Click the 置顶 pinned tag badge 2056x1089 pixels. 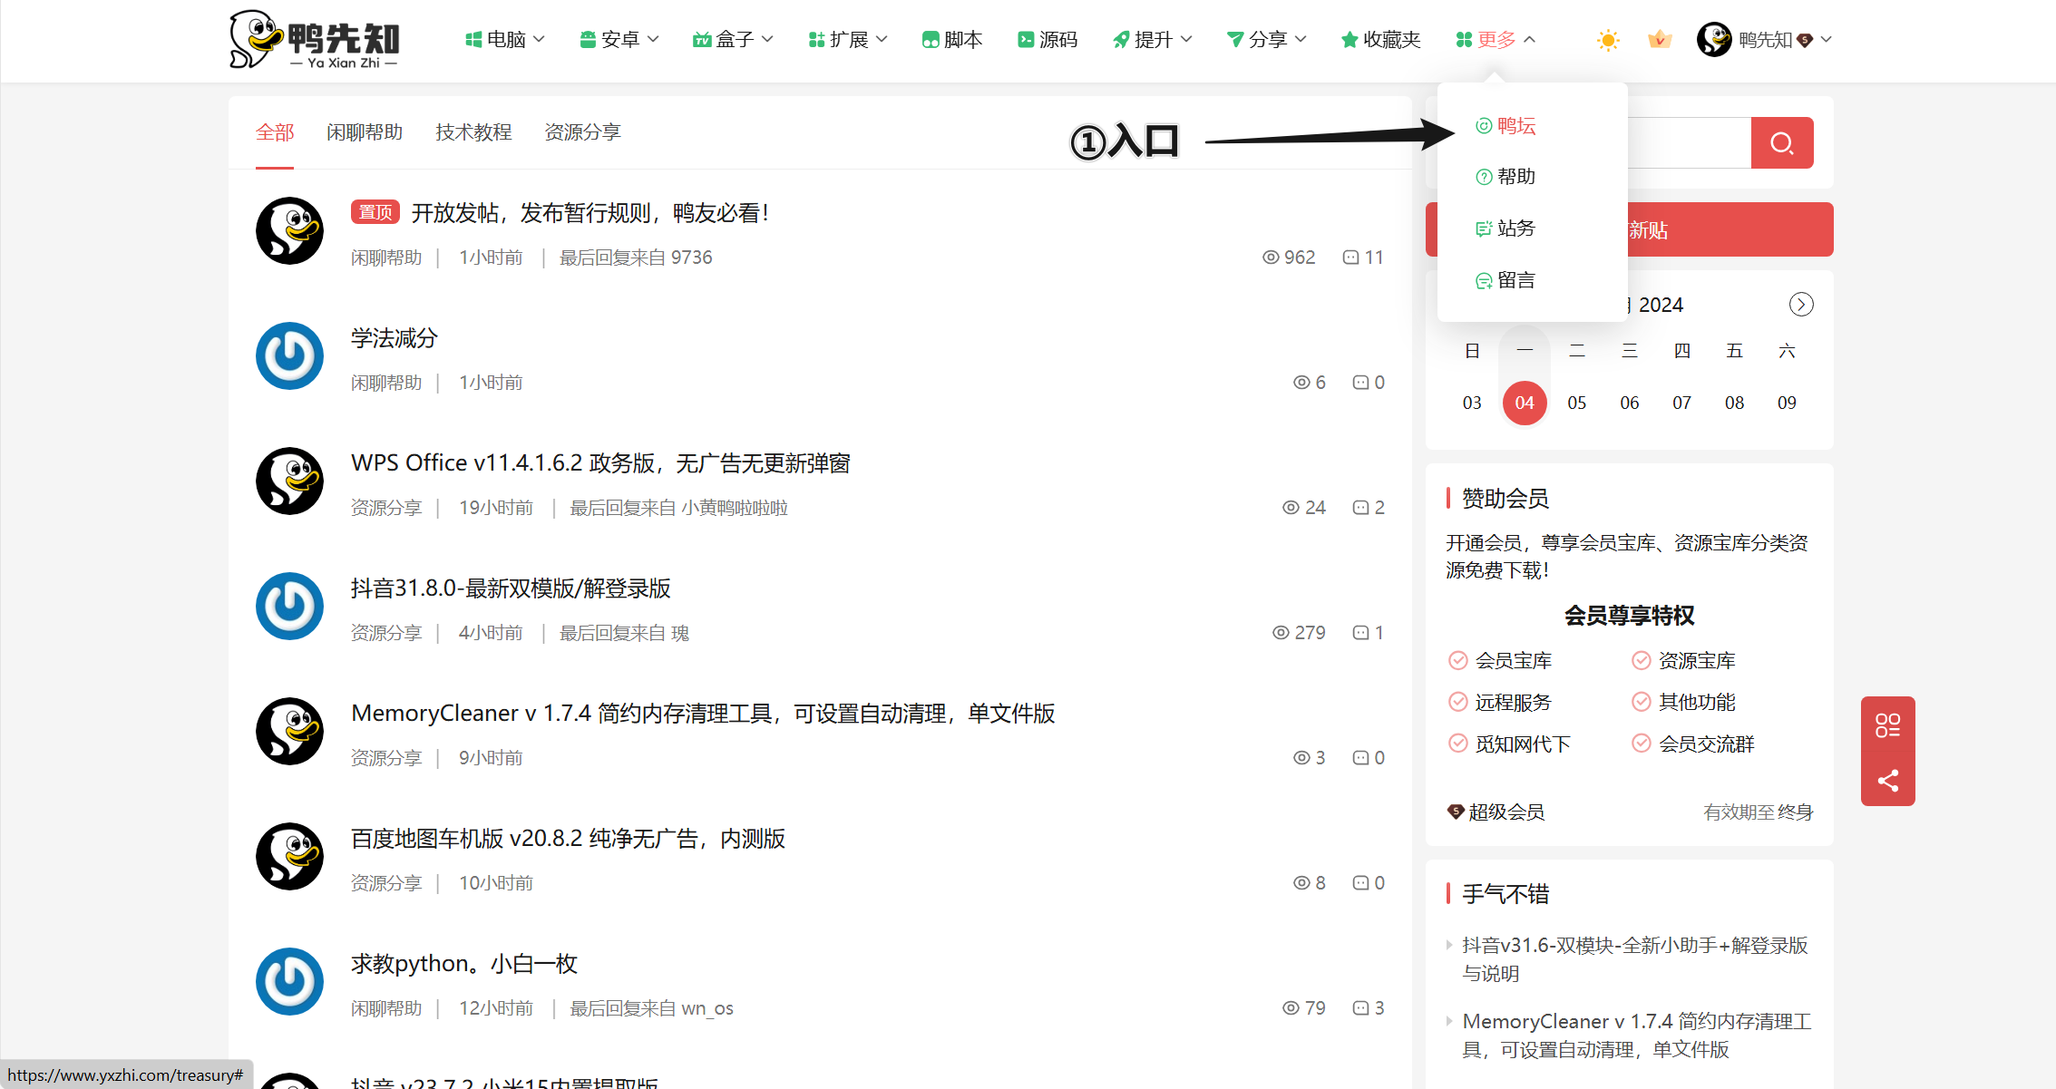pos(375,212)
